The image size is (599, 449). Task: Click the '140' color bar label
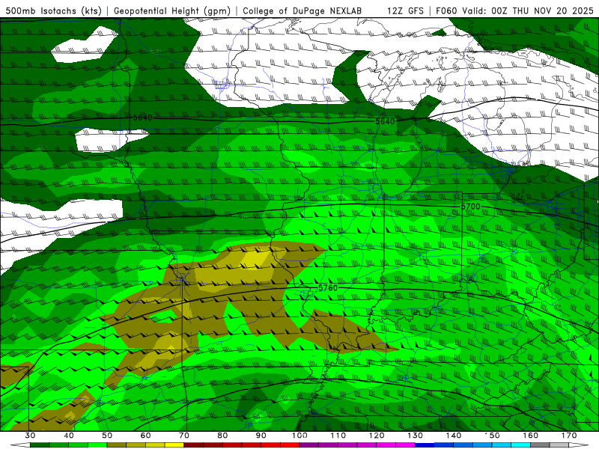pyautogui.click(x=454, y=436)
